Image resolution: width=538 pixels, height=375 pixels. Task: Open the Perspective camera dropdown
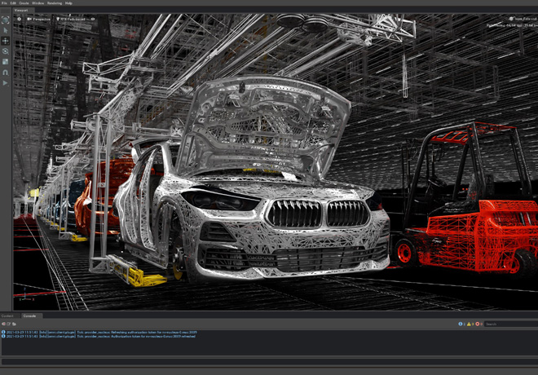pos(39,19)
